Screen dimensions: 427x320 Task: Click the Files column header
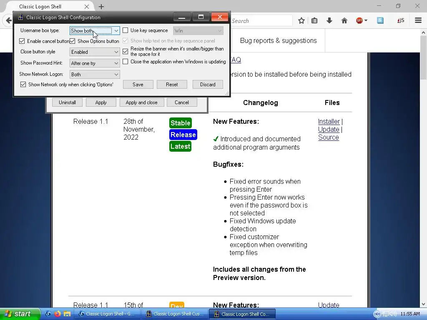coord(332,102)
